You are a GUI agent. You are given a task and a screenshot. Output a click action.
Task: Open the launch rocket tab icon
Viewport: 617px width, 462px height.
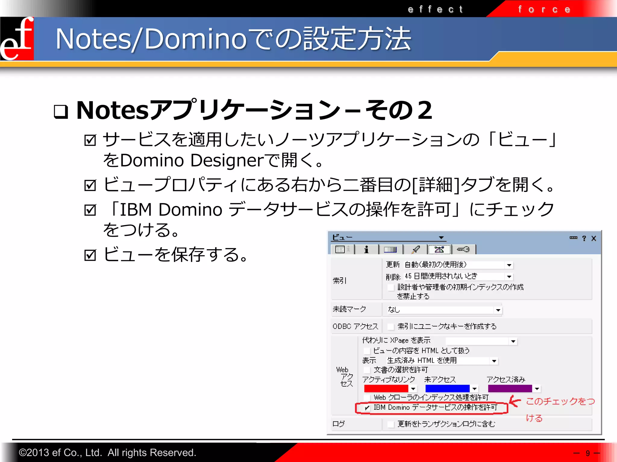(x=415, y=249)
